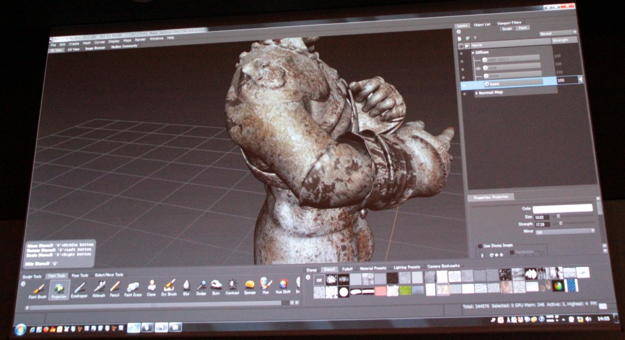Click the Sculpt layer mode button

tap(506, 29)
